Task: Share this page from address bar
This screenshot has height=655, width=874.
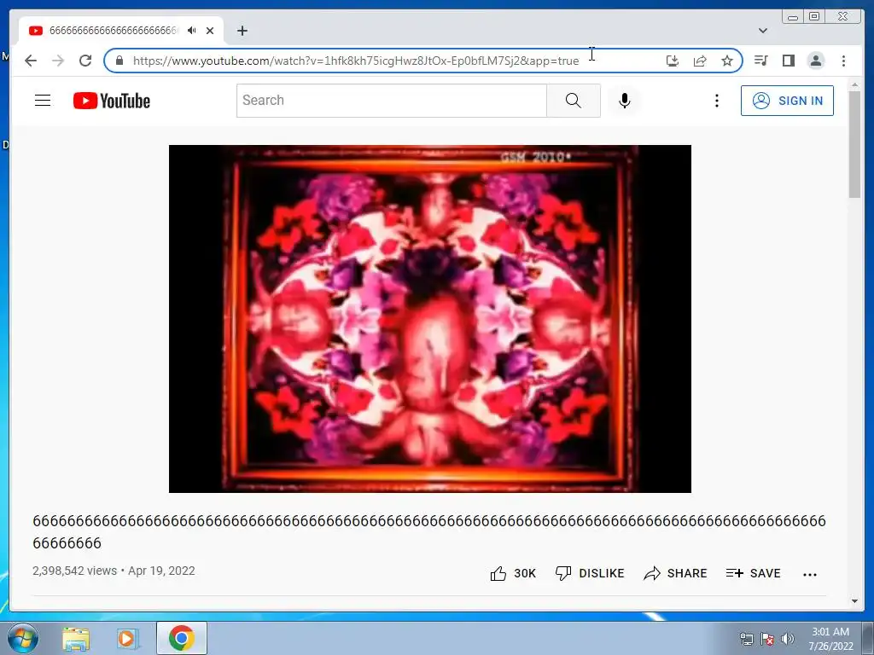Action: 700,61
